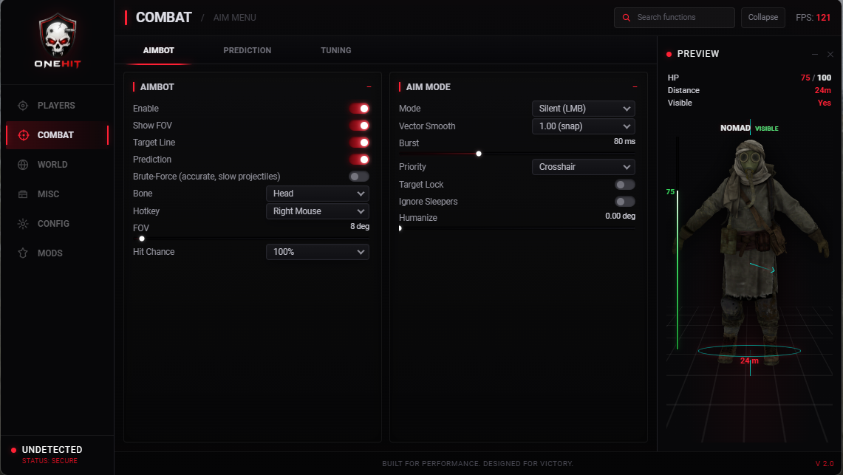Click AIM MENU breadcrumb text

point(234,18)
